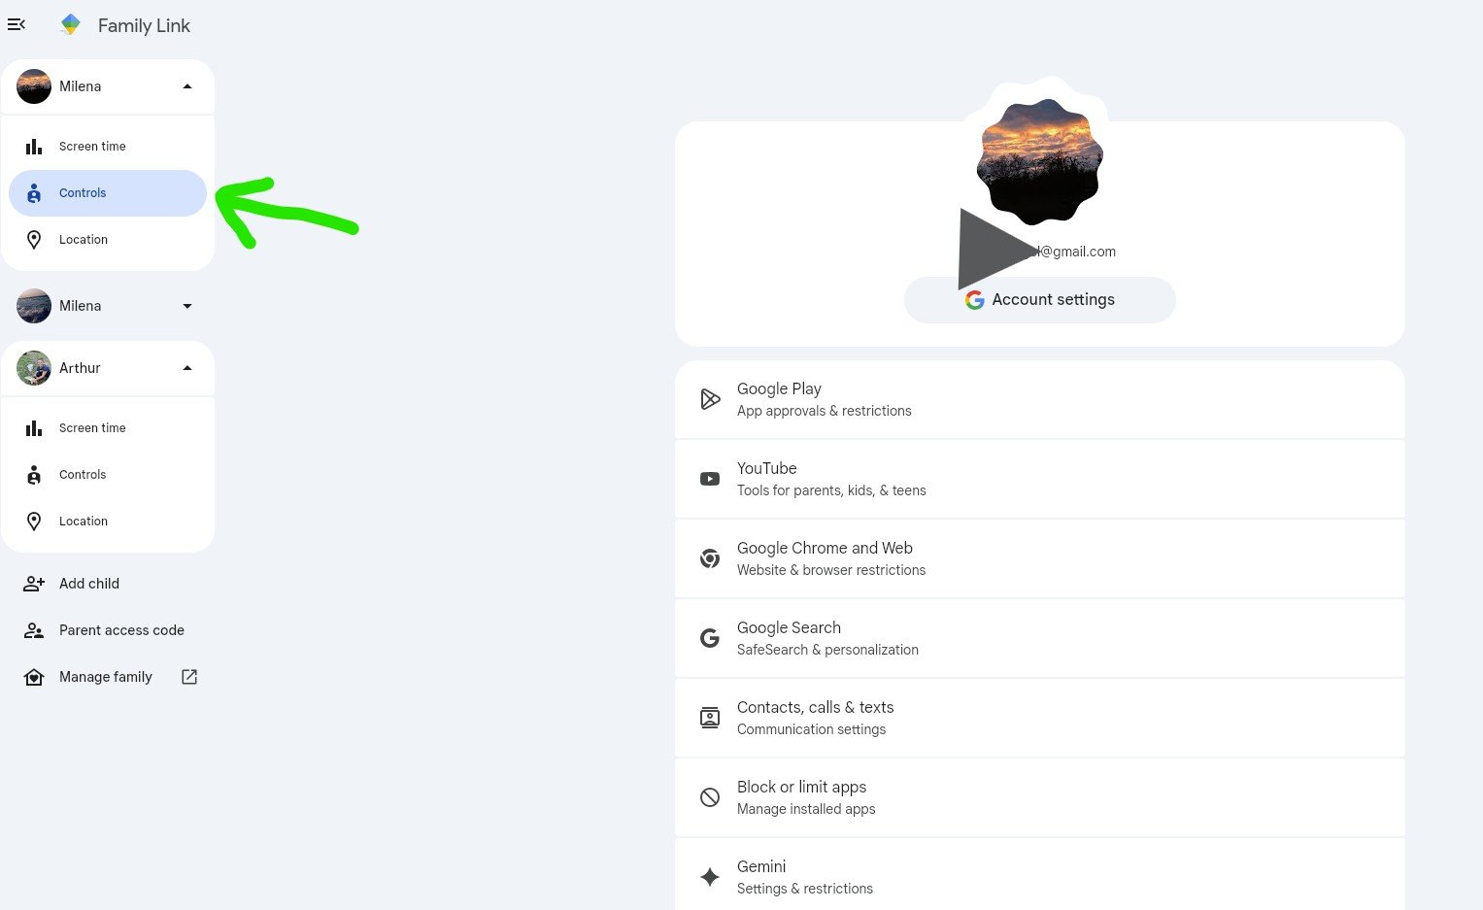Open Google Play app approvals row icon
This screenshot has width=1483, height=910.
710,399
